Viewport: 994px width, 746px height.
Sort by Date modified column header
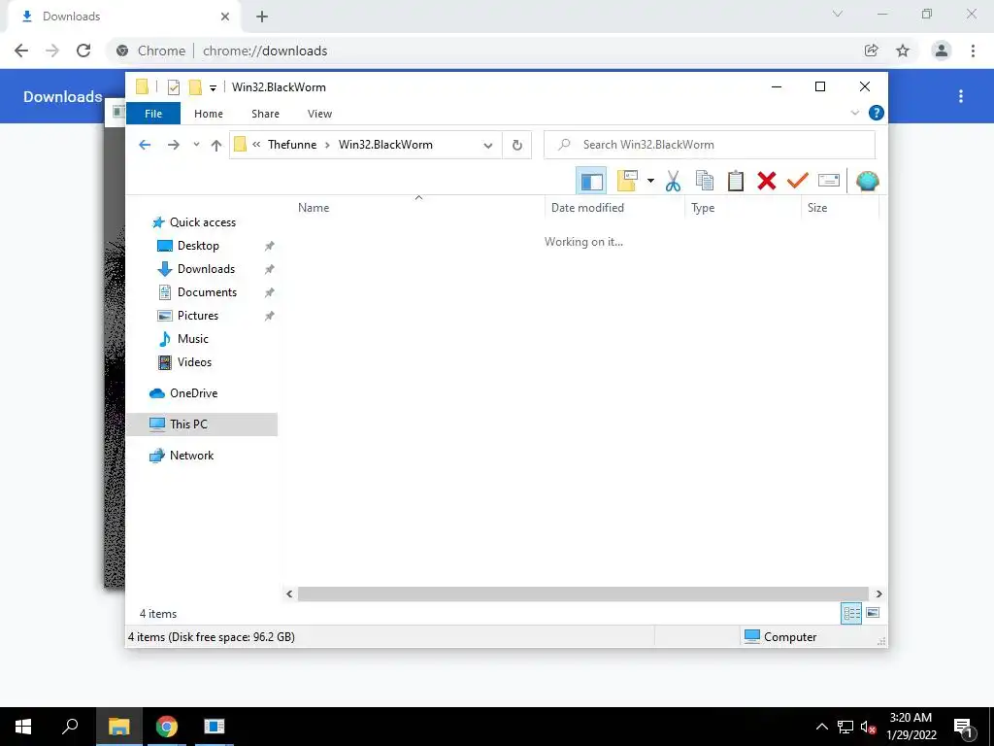tap(614, 208)
